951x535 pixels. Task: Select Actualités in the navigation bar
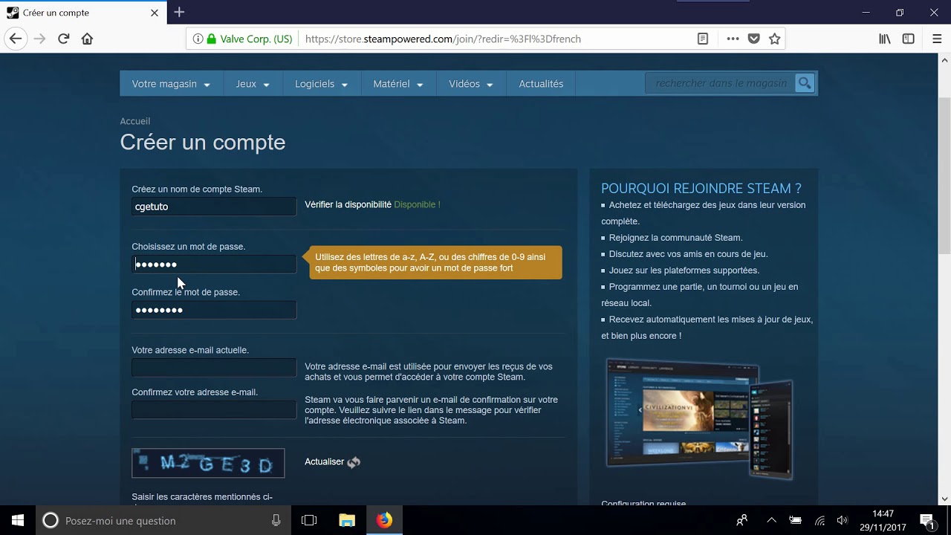[541, 83]
